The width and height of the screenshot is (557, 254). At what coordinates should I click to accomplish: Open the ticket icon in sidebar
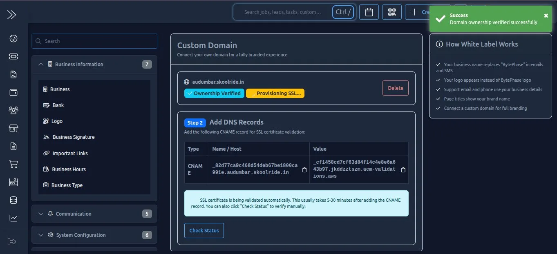point(13,56)
